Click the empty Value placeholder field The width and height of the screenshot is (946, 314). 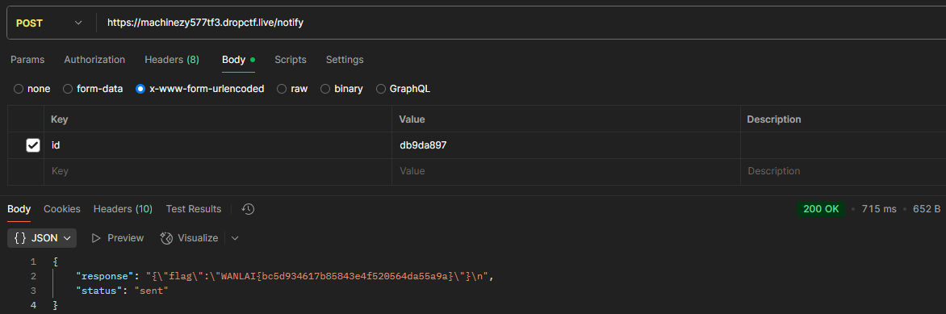coord(566,171)
